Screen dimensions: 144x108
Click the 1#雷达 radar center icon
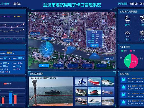pyautogui.click(x=46, y=49)
